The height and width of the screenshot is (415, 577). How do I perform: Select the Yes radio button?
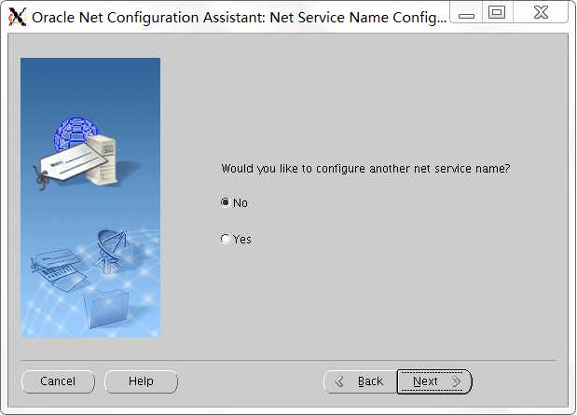tap(225, 239)
